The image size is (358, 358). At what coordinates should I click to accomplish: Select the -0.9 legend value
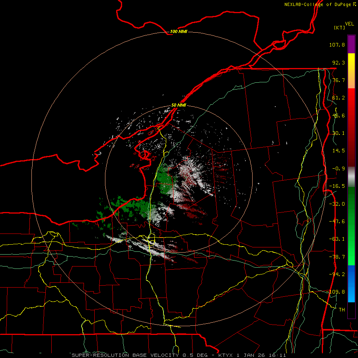pyautogui.click(x=339, y=169)
